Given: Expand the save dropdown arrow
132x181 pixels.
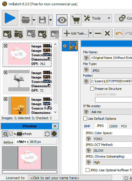Looking at the screenshot, I should [50, 20].
